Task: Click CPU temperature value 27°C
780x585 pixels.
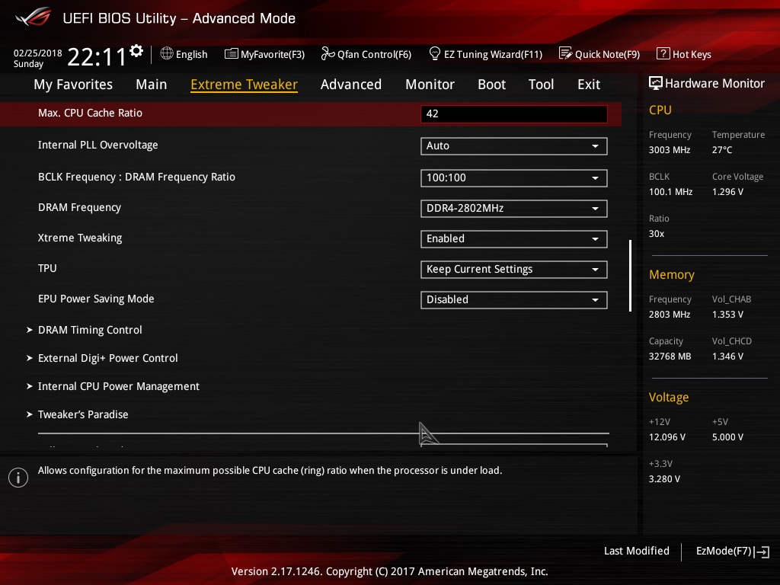Action: [x=722, y=150]
